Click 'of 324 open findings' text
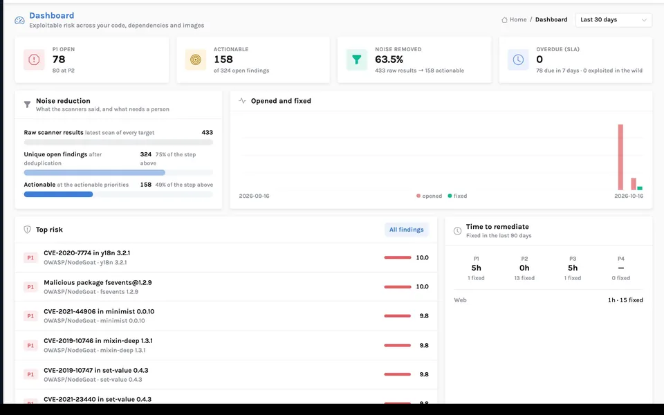The image size is (664, 415). point(241,71)
